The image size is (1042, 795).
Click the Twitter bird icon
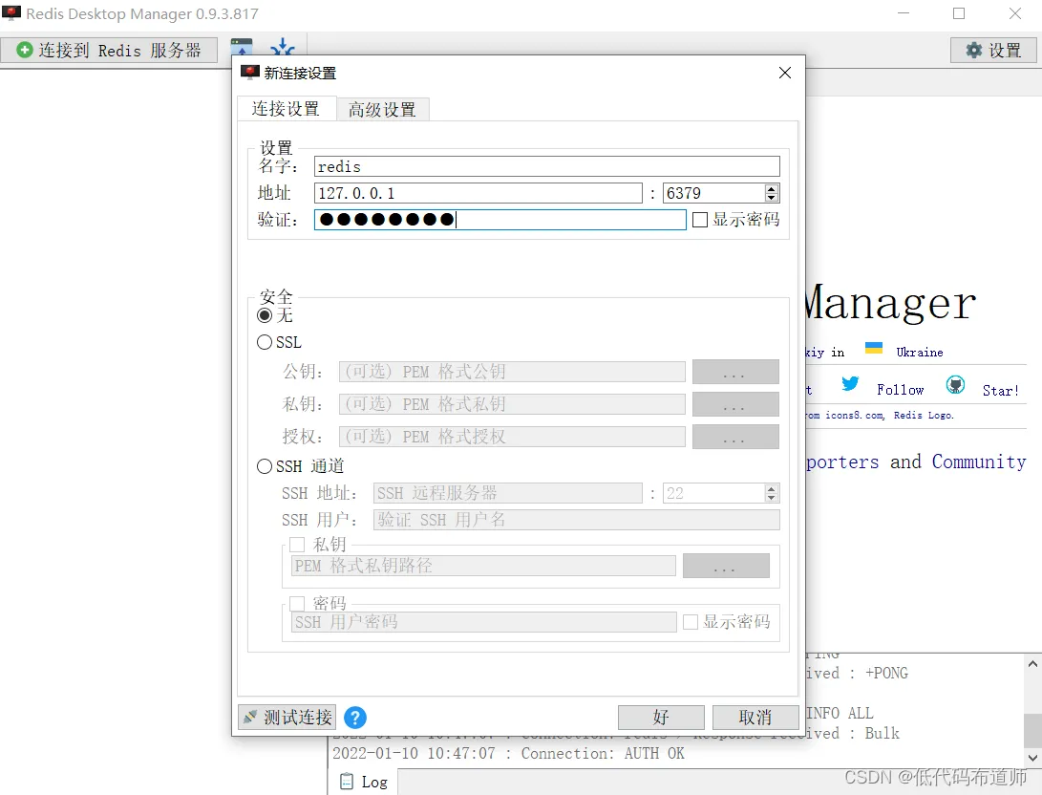850,383
